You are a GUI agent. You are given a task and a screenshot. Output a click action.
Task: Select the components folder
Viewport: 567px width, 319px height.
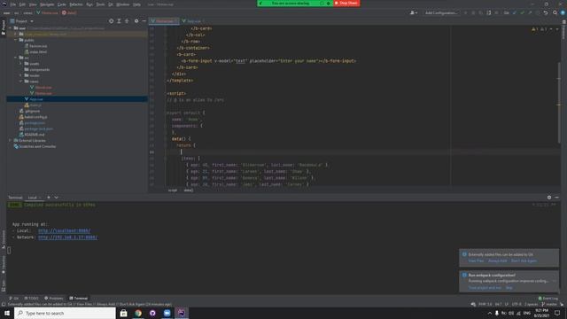tap(39, 69)
